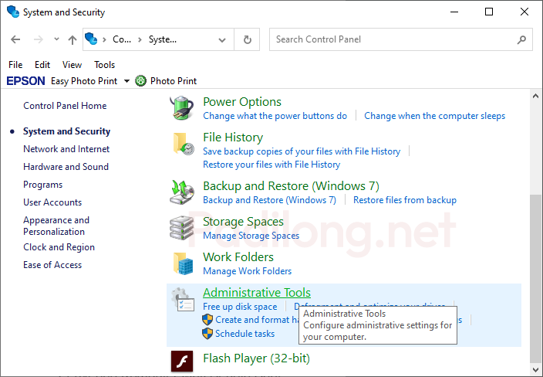Click the lower Backup and Restore (Windows 7) link
Viewport: 543px width, 377px height.
[x=269, y=200]
